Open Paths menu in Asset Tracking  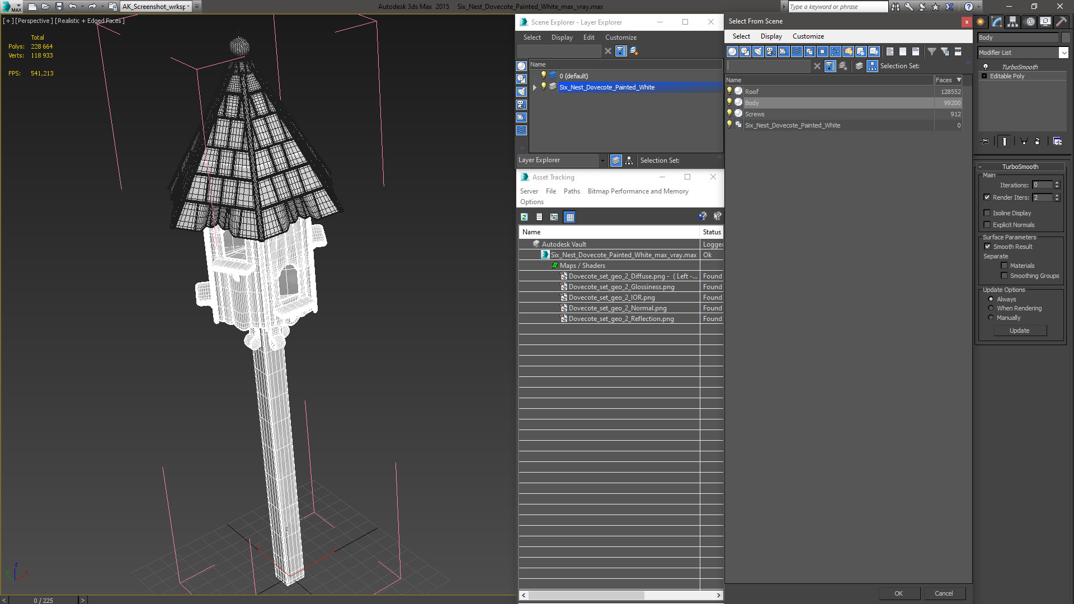click(x=572, y=191)
